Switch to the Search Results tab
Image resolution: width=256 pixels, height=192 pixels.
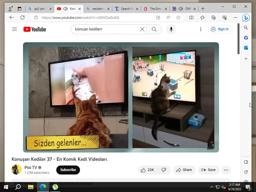(x=126, y=9)
